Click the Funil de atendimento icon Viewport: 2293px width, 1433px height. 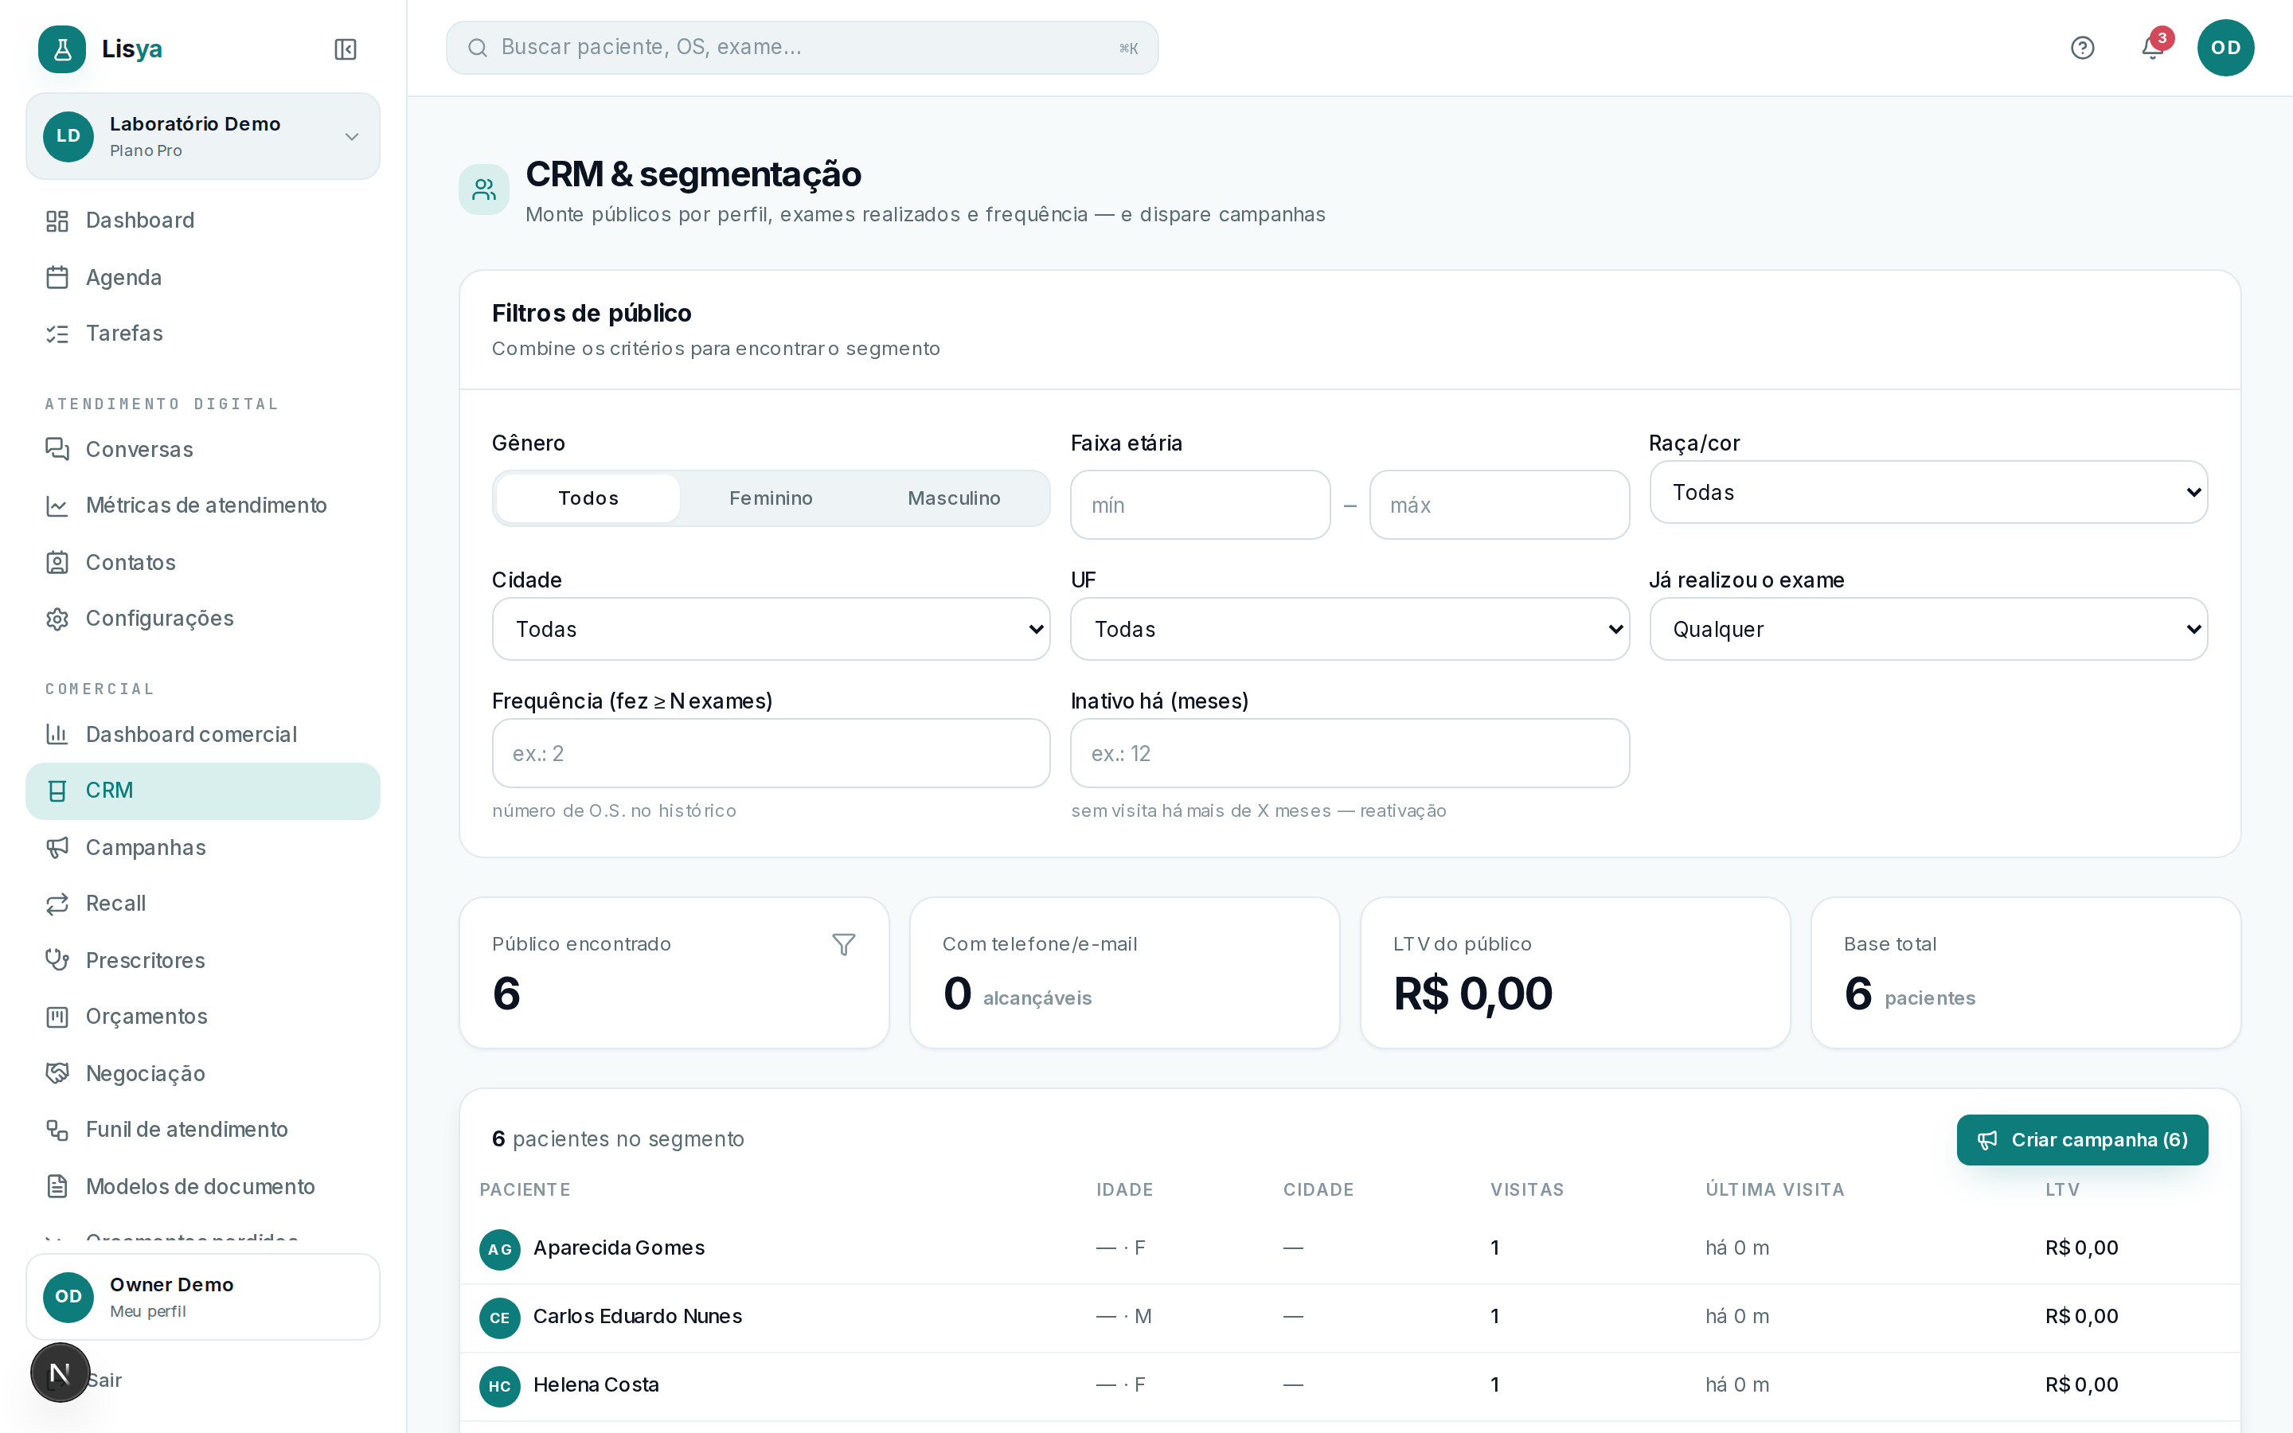pyautogui.click(x=57, y=1130)
